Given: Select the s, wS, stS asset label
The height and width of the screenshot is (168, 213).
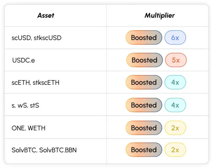Looking at the screenshot, I should click(25, 105).
